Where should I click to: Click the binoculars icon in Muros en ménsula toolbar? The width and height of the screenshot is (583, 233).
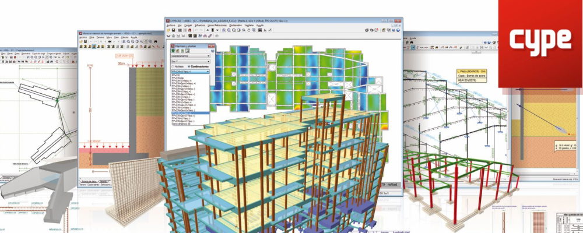pyautogui.click(x=156, y=41)
